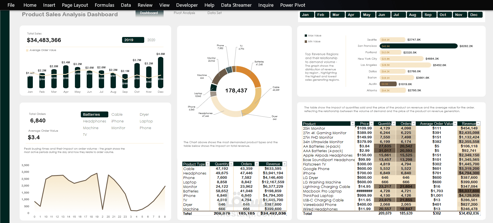Image resolution: width=493 pixels, height=223 pixels.
Task: Select Cable in the product slicer
Action: point(117,115)
